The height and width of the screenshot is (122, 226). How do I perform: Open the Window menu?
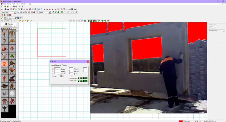[24, 4]
